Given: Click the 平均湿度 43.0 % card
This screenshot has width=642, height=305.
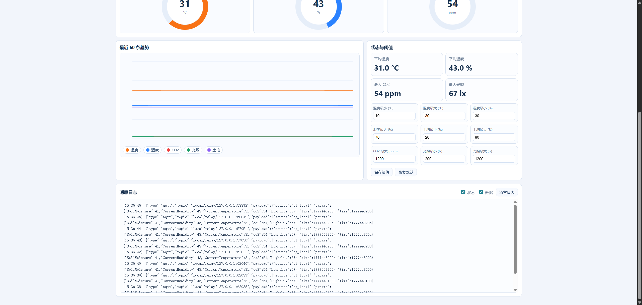Looking at the screenshot, I should (481, 64).
